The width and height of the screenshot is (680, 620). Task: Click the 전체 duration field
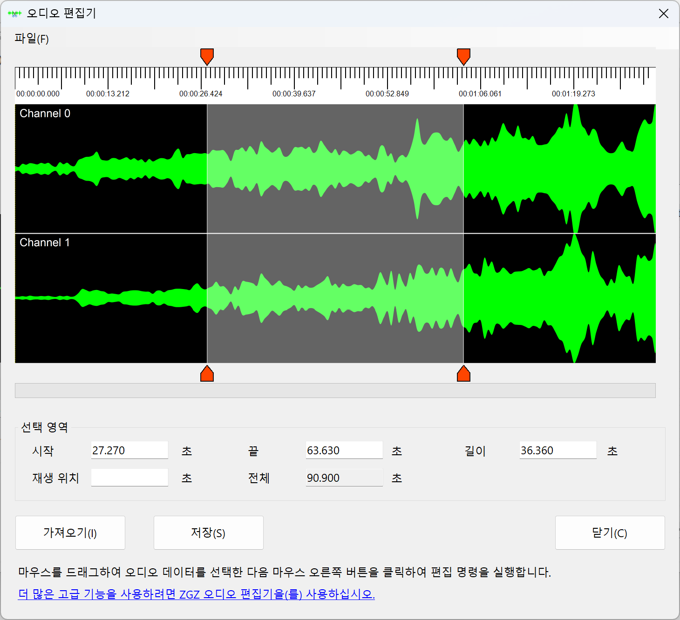pyautogui.click(x=344, y=478)
